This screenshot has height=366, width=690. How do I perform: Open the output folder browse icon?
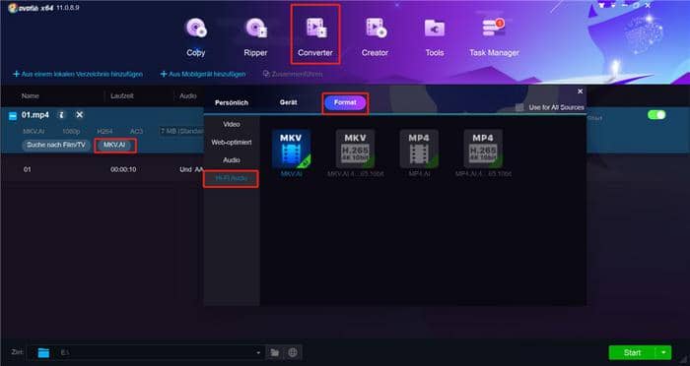coord(275,352)
